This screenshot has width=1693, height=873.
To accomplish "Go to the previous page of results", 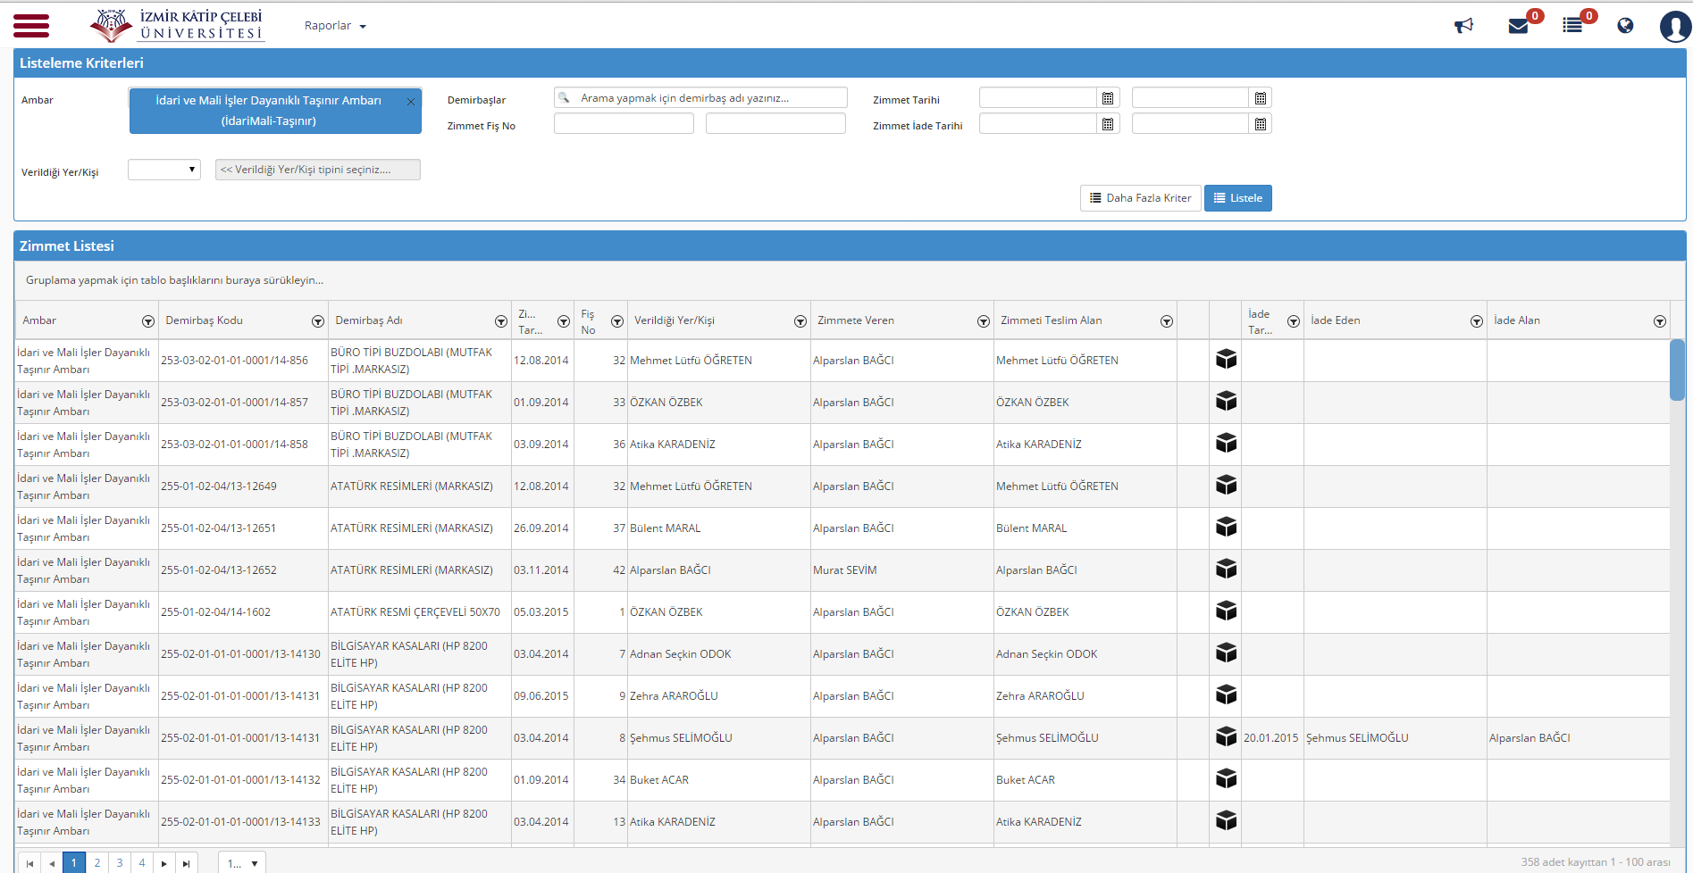I will click(x=52, y=863).
